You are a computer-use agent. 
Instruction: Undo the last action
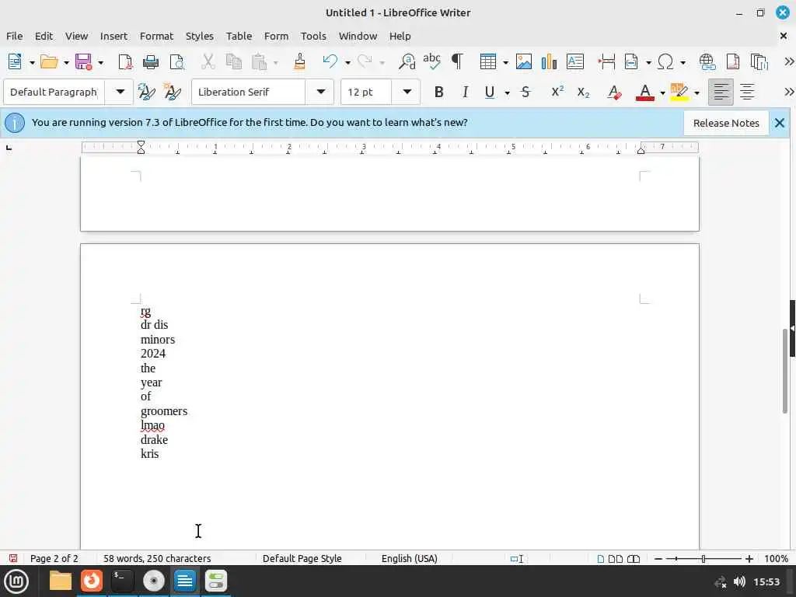[x=330, y=61]
